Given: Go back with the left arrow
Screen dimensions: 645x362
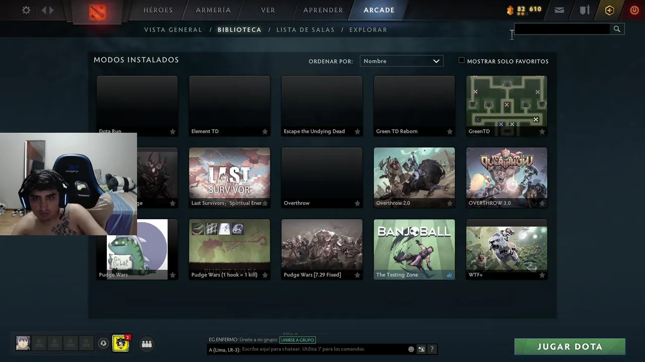Looking at the screenshot, I should click(44, 10).
